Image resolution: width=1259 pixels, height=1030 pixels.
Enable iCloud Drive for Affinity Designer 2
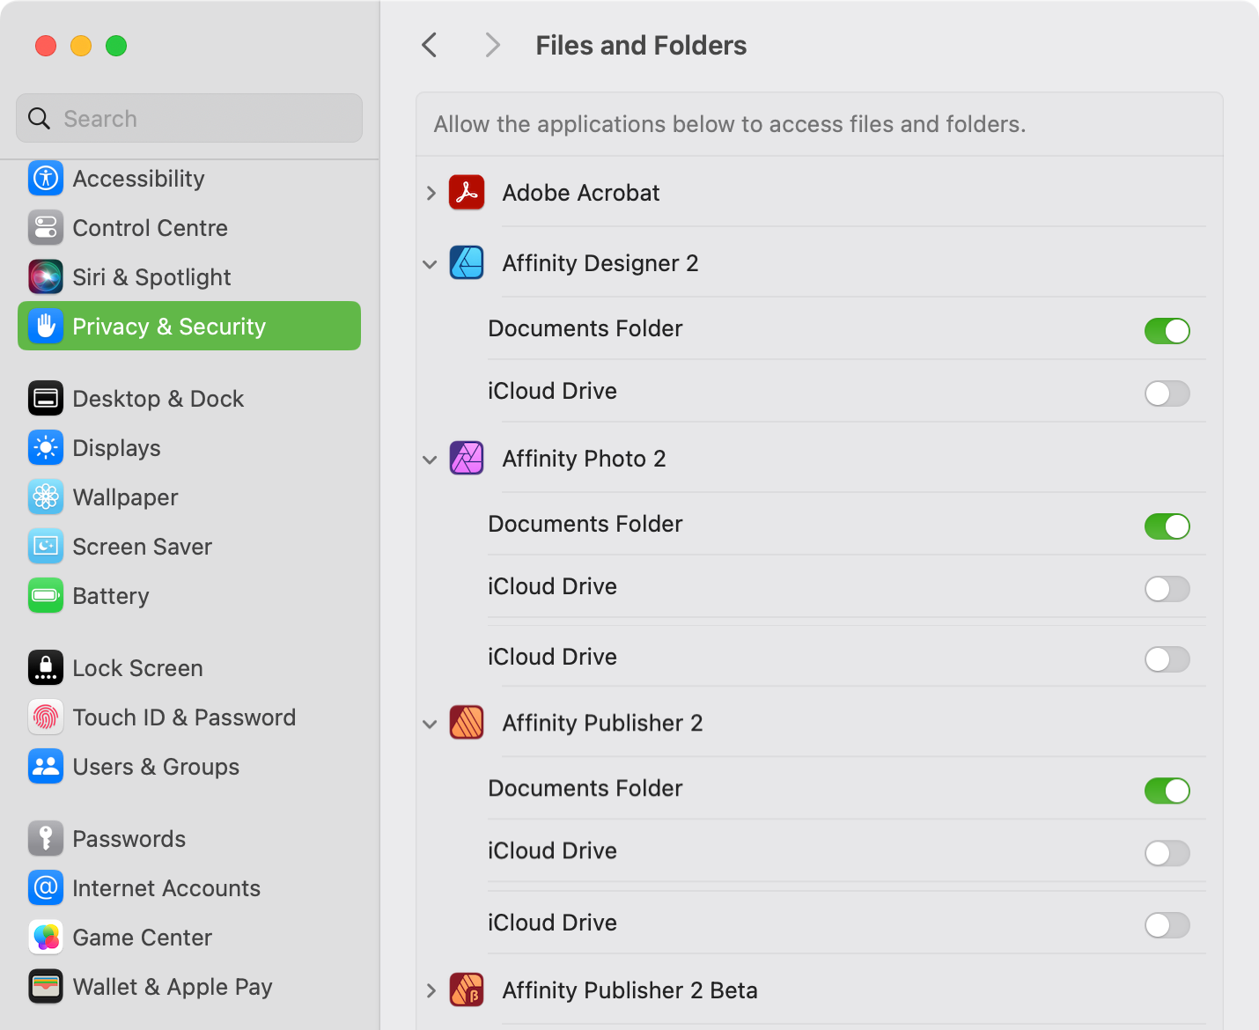point(1167,394)
